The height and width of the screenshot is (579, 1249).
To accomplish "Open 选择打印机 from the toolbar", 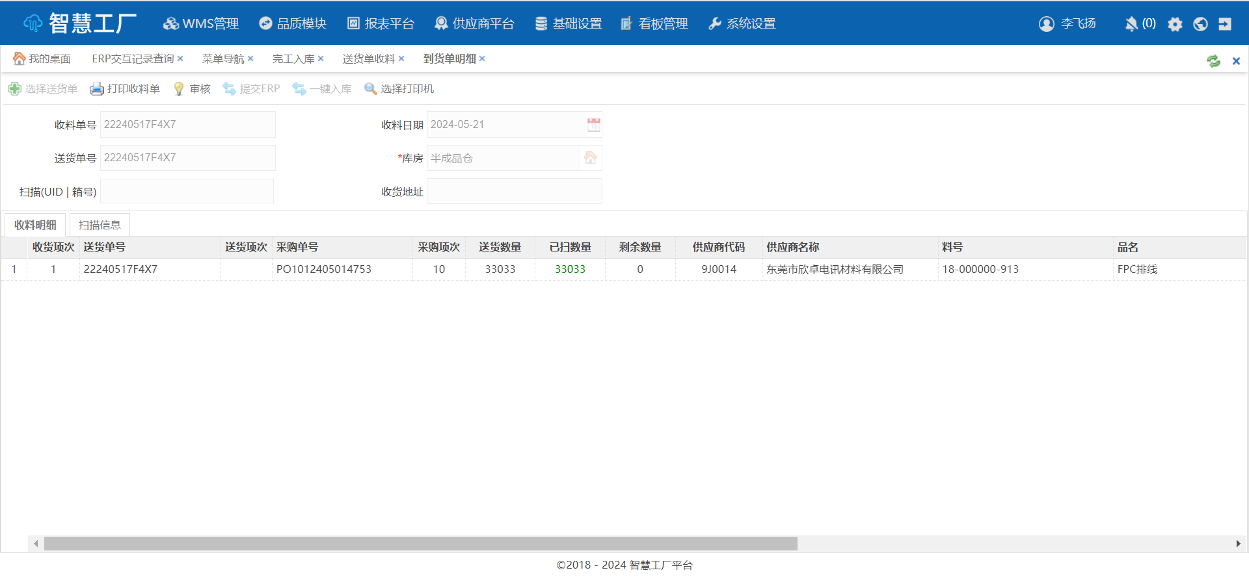I will pos(399,89).
